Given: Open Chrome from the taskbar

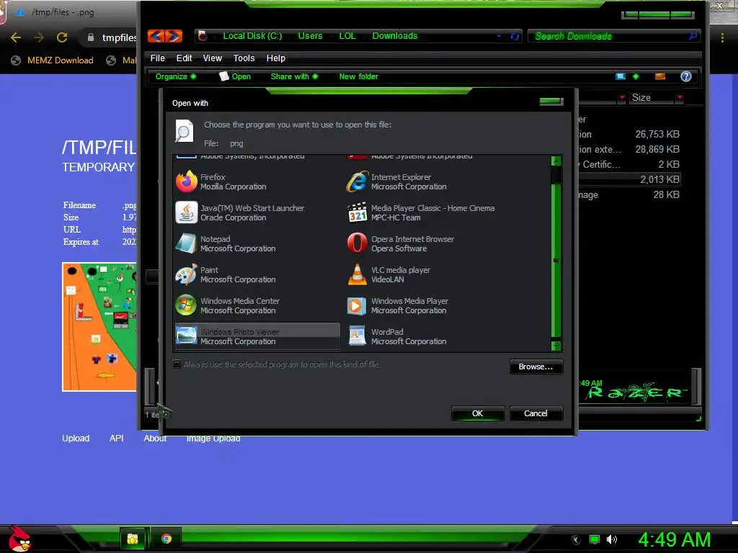Looking at the screenshot, I should tap(166, 539).
